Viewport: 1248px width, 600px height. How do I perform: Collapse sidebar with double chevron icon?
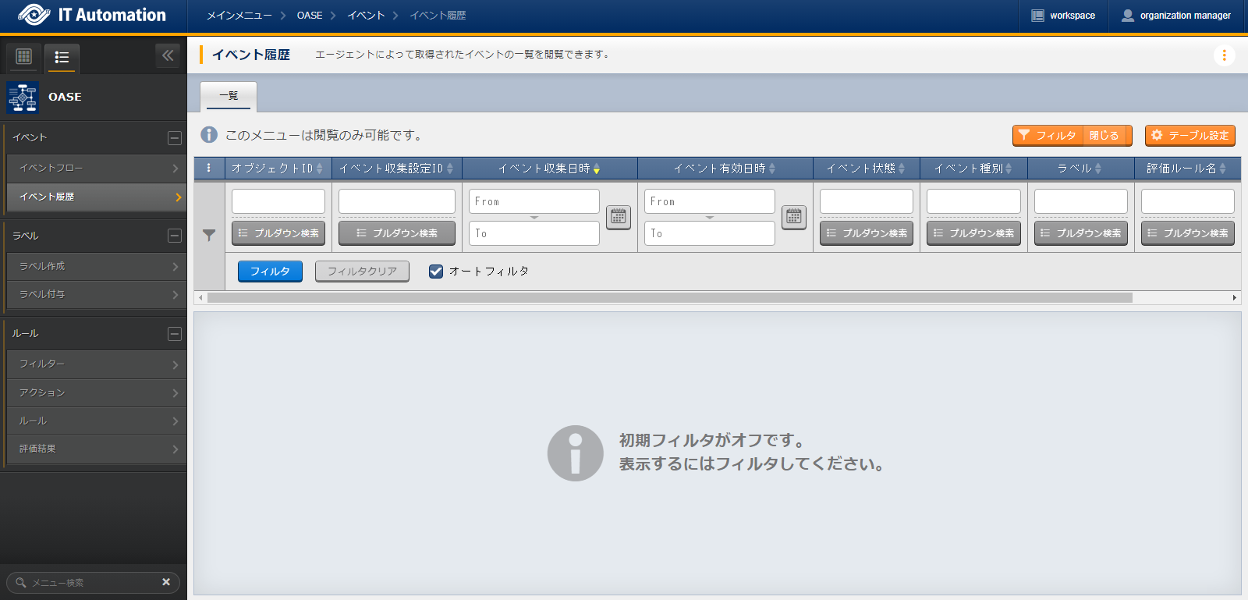tap(168, 55)
